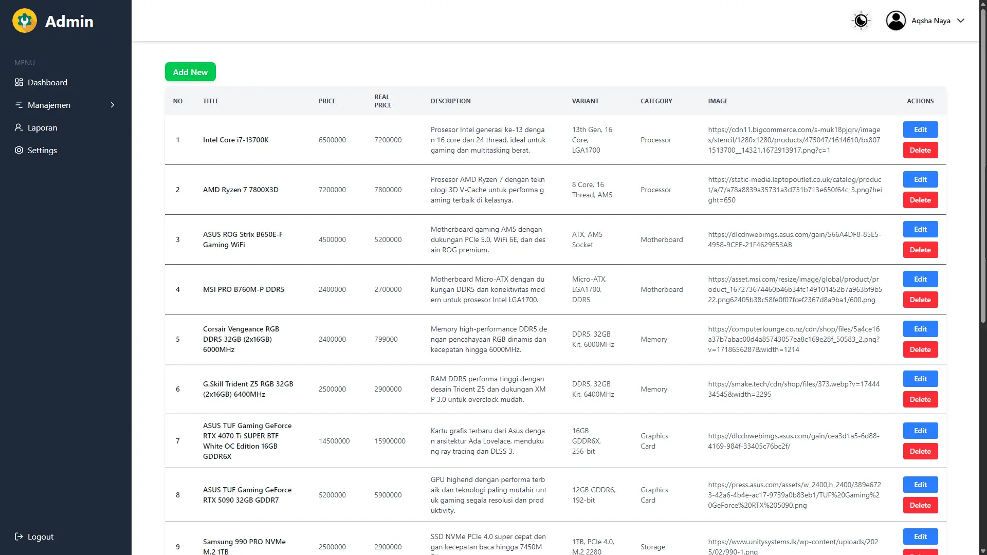Delete the RTX 4070 Ti SUPER row
The width and height of the screenshot is (987, 555).
tap(920, 451)
